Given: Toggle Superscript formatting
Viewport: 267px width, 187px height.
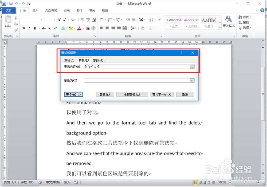Looking at the screenshot, I should click(55, 28).
